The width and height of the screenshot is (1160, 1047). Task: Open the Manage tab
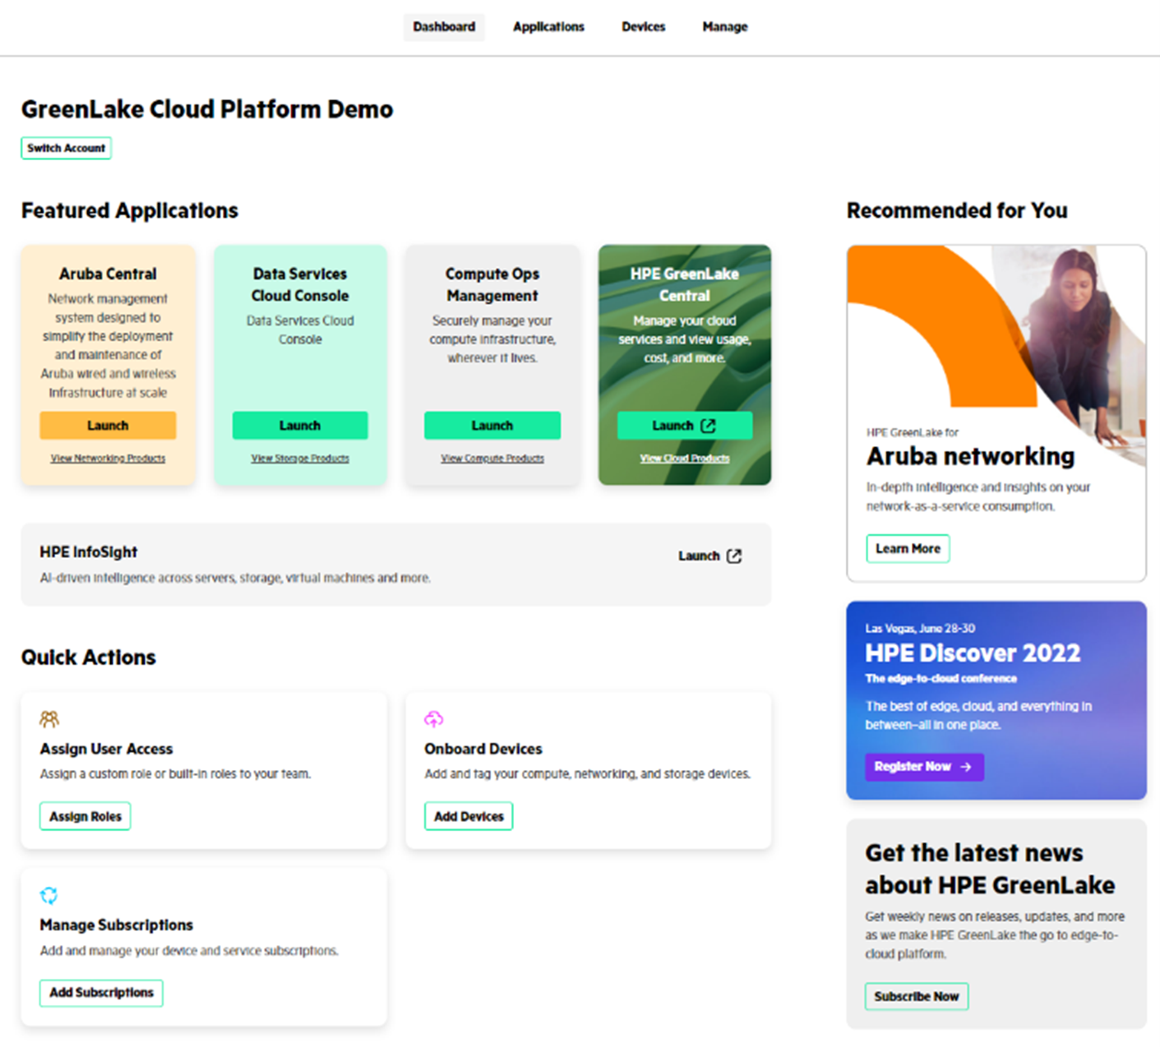(x=725, y=27)
